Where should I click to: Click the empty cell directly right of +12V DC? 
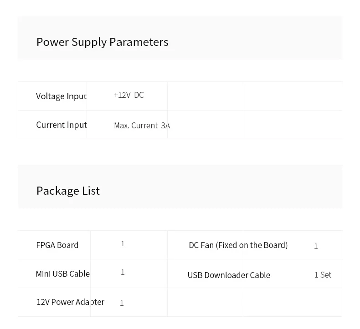[x=206, y=96]
